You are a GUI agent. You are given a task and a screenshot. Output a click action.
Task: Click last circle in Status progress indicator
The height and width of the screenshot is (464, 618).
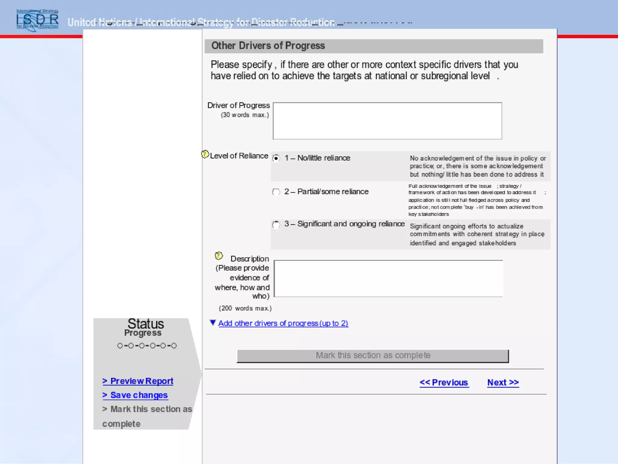tap(174, 346)
